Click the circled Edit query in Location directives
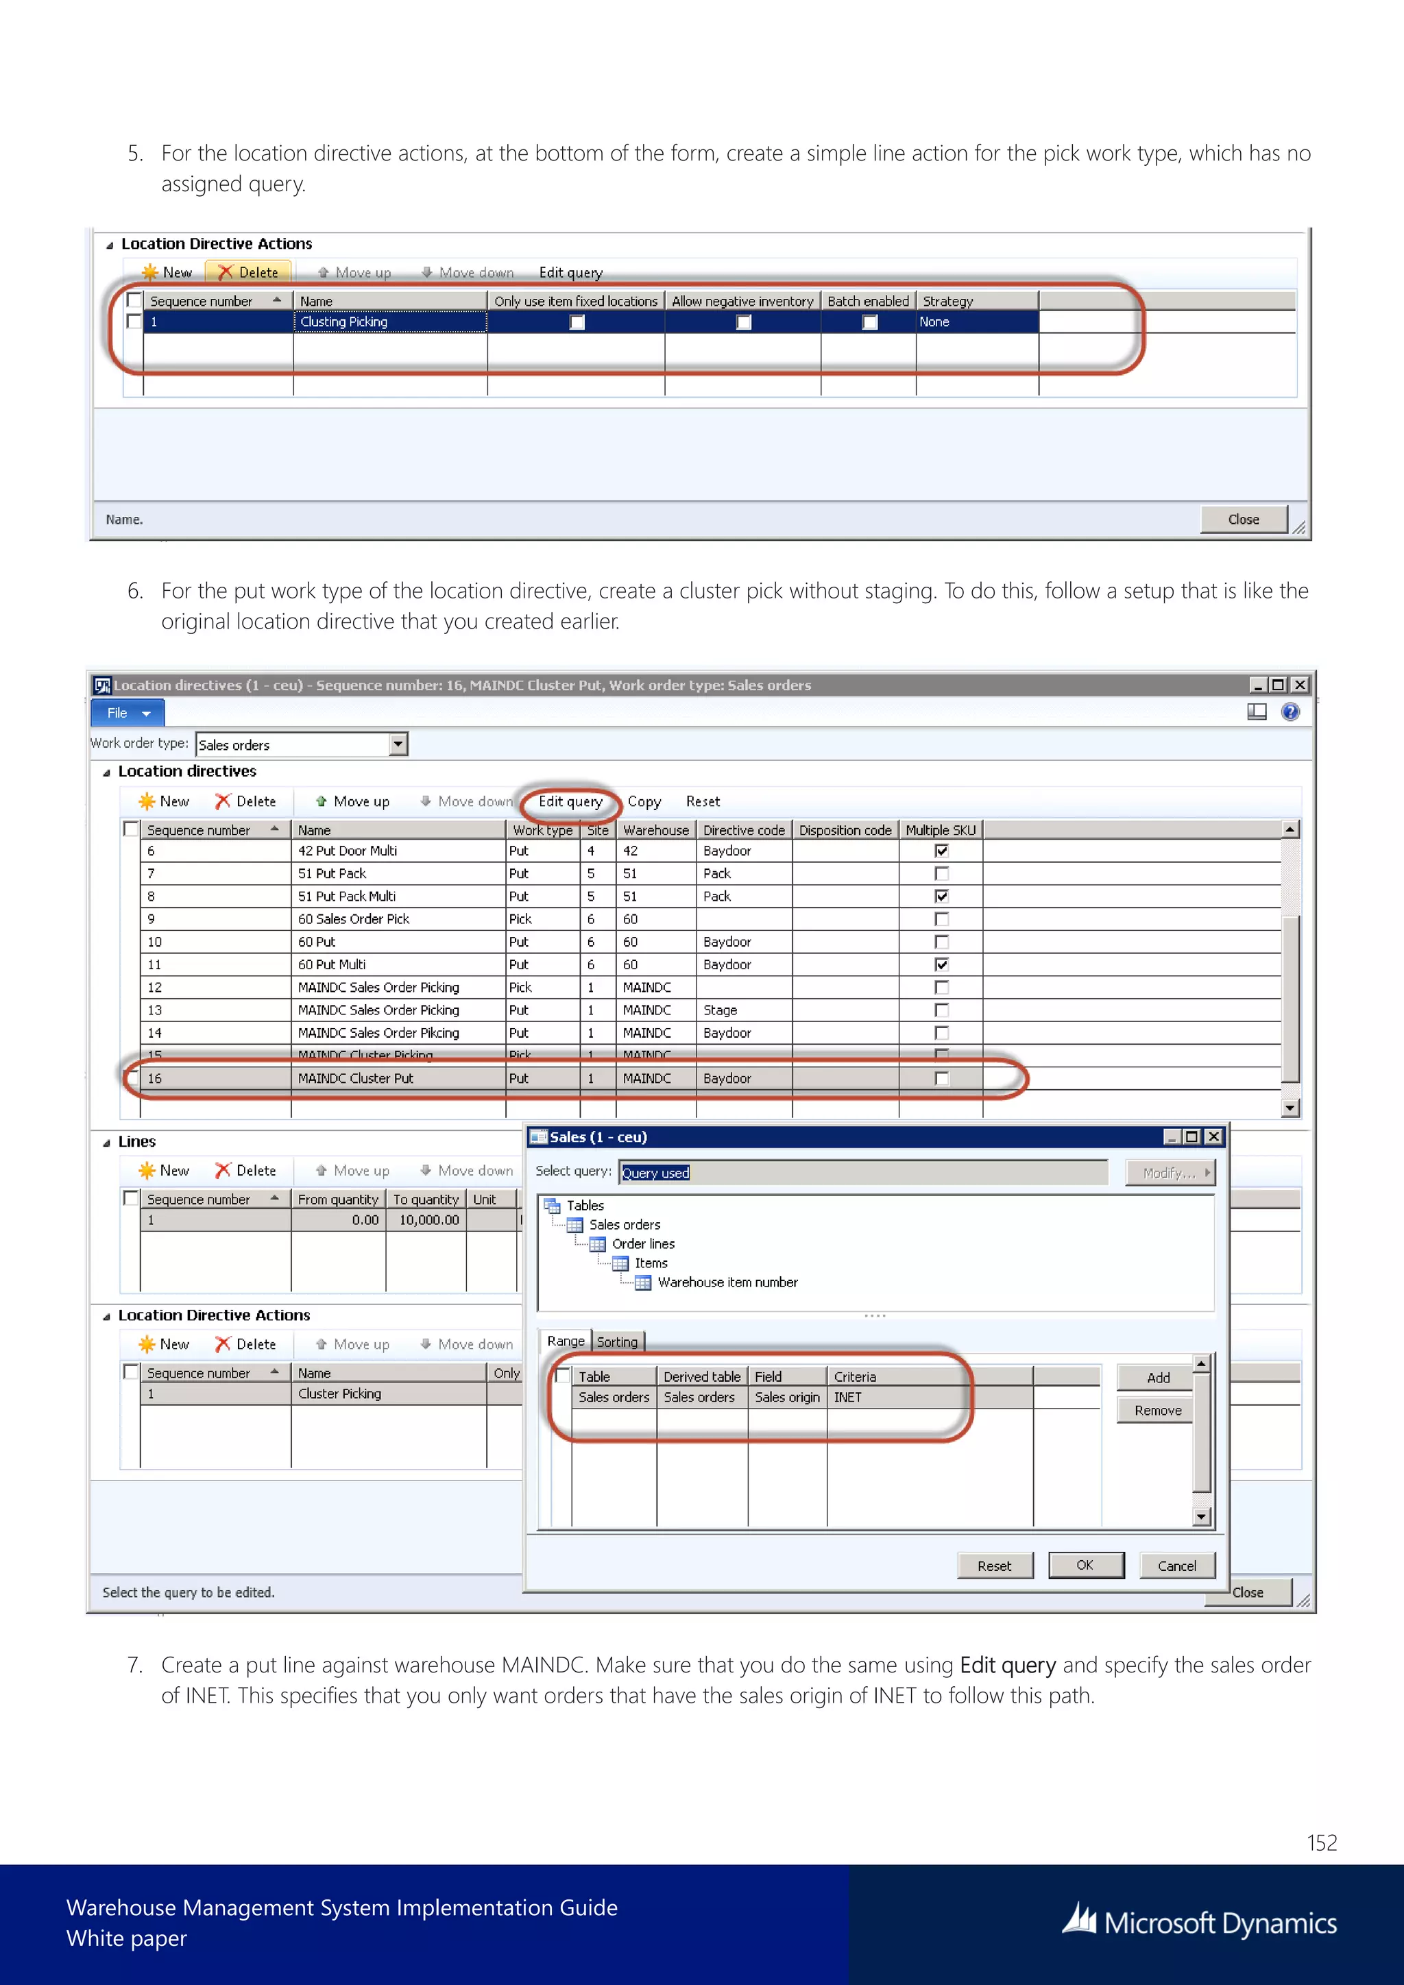 click(570, 801)
